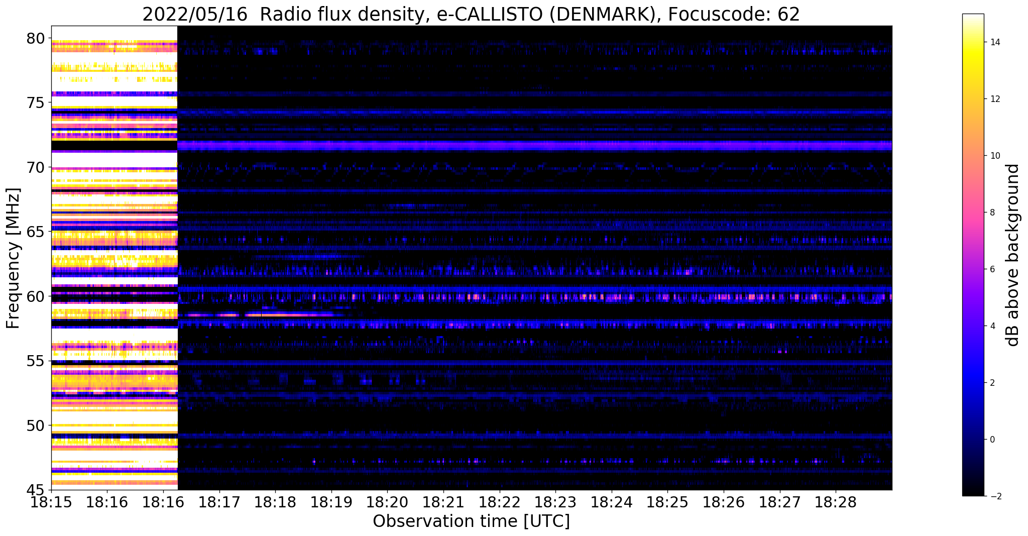Click the 18:24 time tick label
The height and width of the screenshot is (536, 1028).
click(x=612, y=503)
